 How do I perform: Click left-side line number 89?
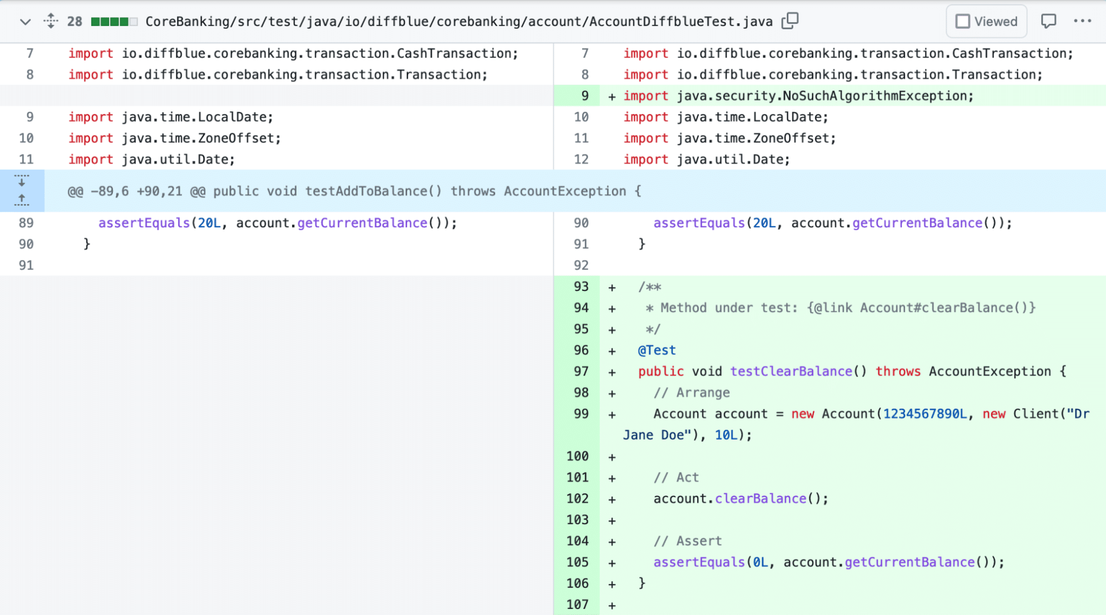pyautogui.click(x=26, y=223)
